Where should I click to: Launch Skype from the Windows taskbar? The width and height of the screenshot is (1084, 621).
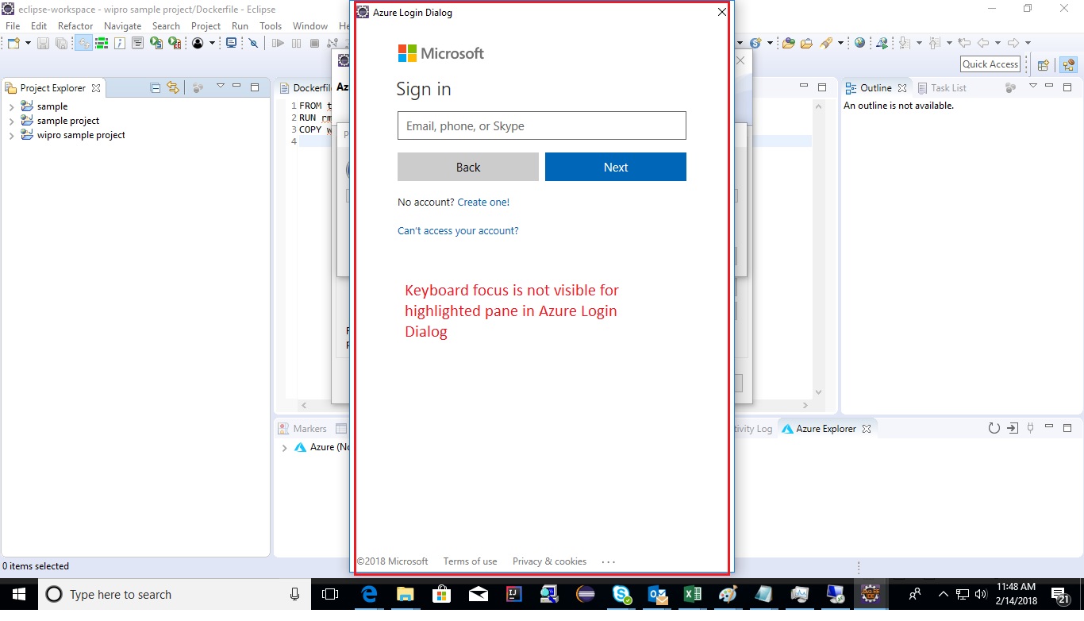pos(623,594)
